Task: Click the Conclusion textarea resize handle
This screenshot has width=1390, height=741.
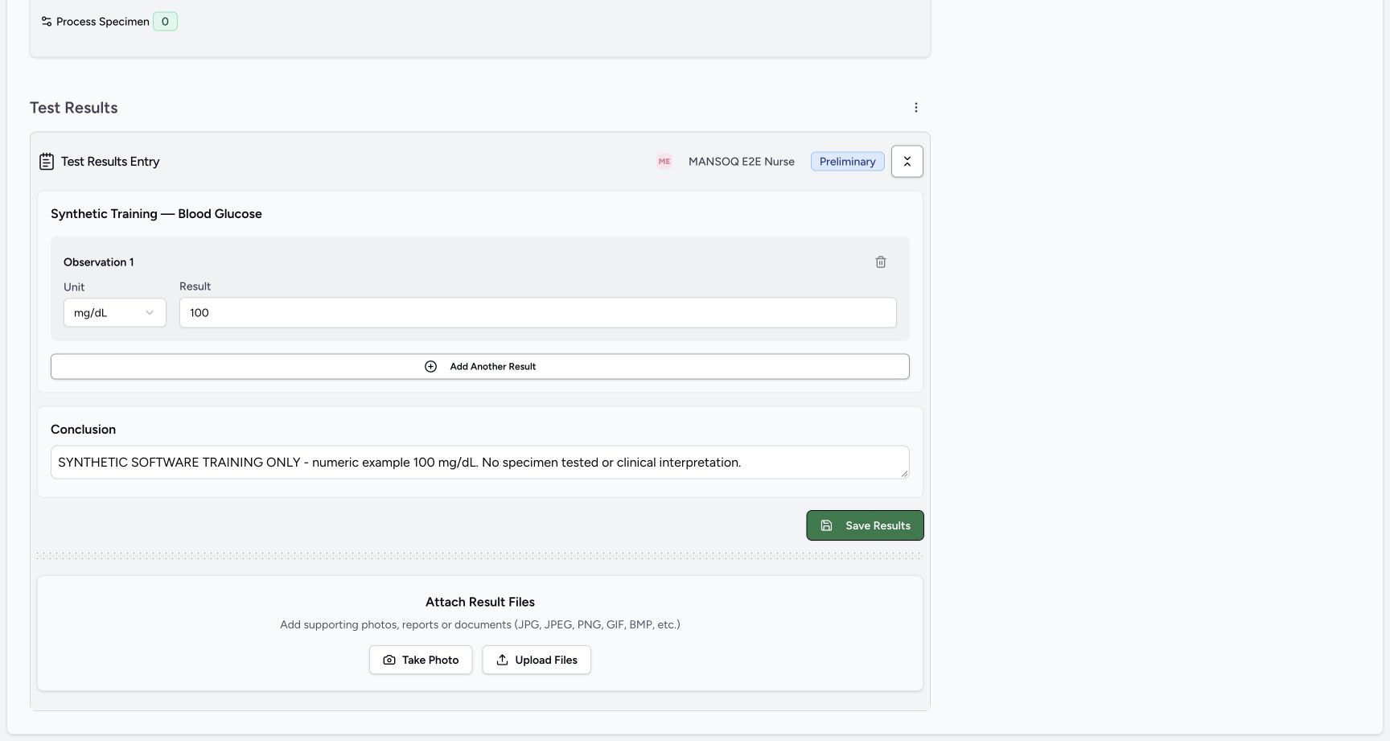Action: pyautogui.click(x=904, y=474)
